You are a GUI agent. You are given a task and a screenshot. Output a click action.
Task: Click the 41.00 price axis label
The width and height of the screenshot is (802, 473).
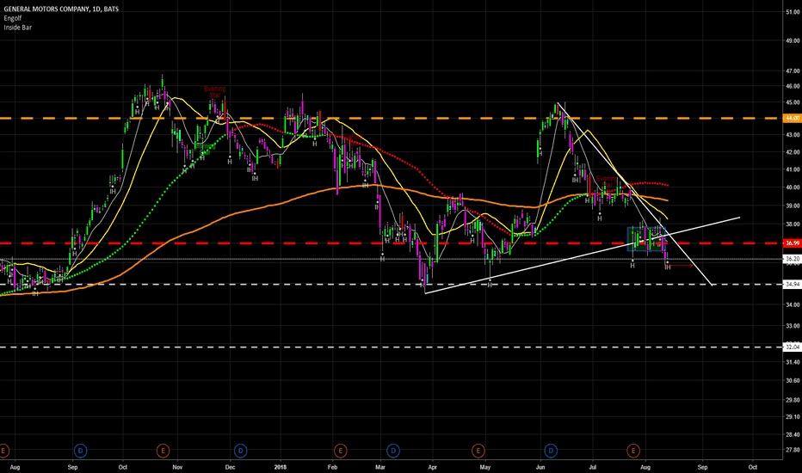click(793, 169)
